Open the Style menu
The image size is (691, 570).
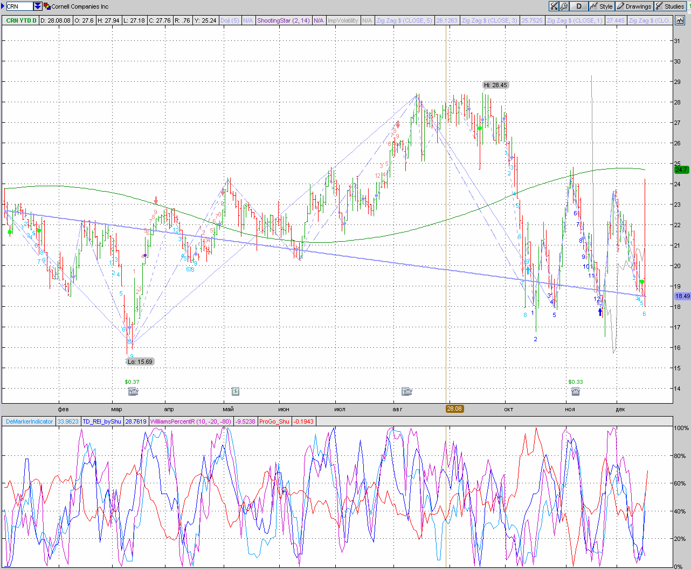coord(601,6)
